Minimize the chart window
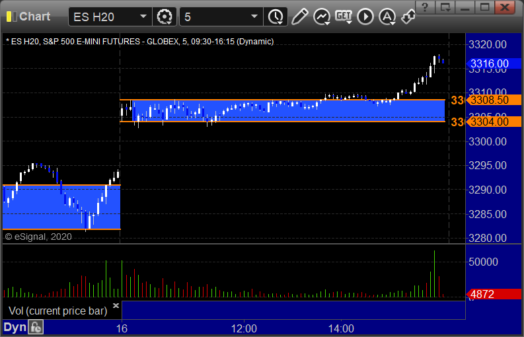This screenshot has height=337, width=524. (x=465, y=7)
